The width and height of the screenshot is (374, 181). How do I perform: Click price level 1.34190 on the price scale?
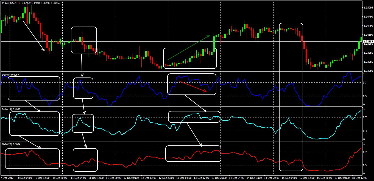coord(368,35)
